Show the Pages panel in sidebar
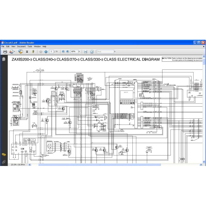 (x=4, y=59)
